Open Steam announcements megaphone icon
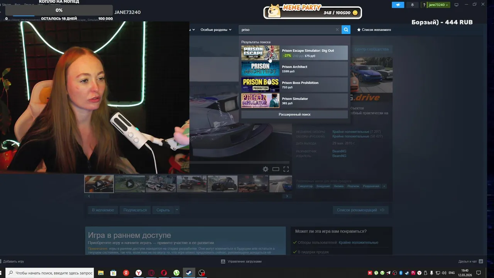The image size is (494, 278). [x=398, y=5]
